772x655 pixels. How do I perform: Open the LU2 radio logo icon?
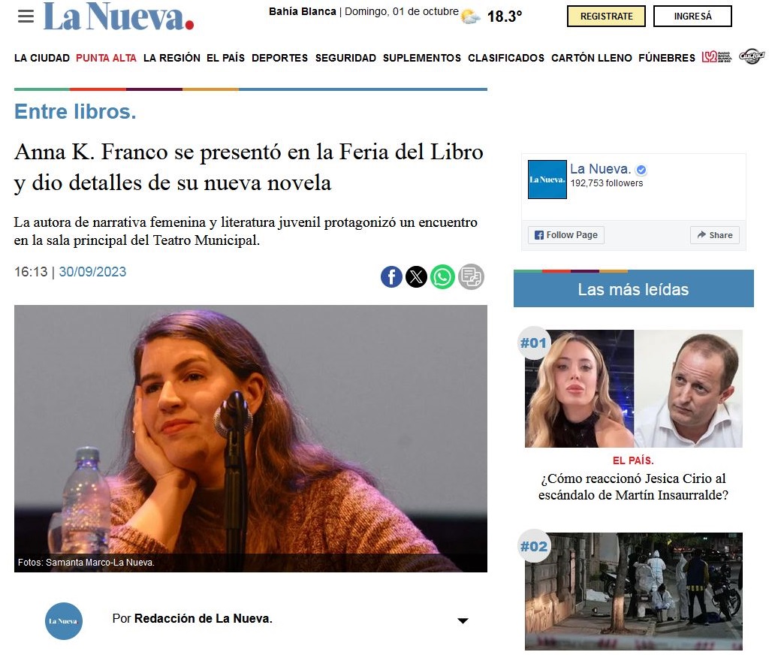pos(716,57)
